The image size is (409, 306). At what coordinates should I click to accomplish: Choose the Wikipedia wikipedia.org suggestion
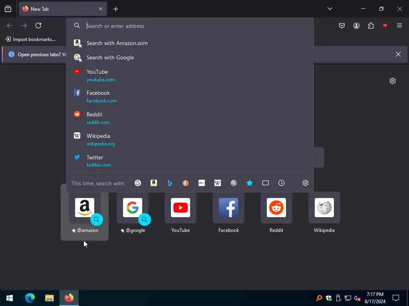190,140
